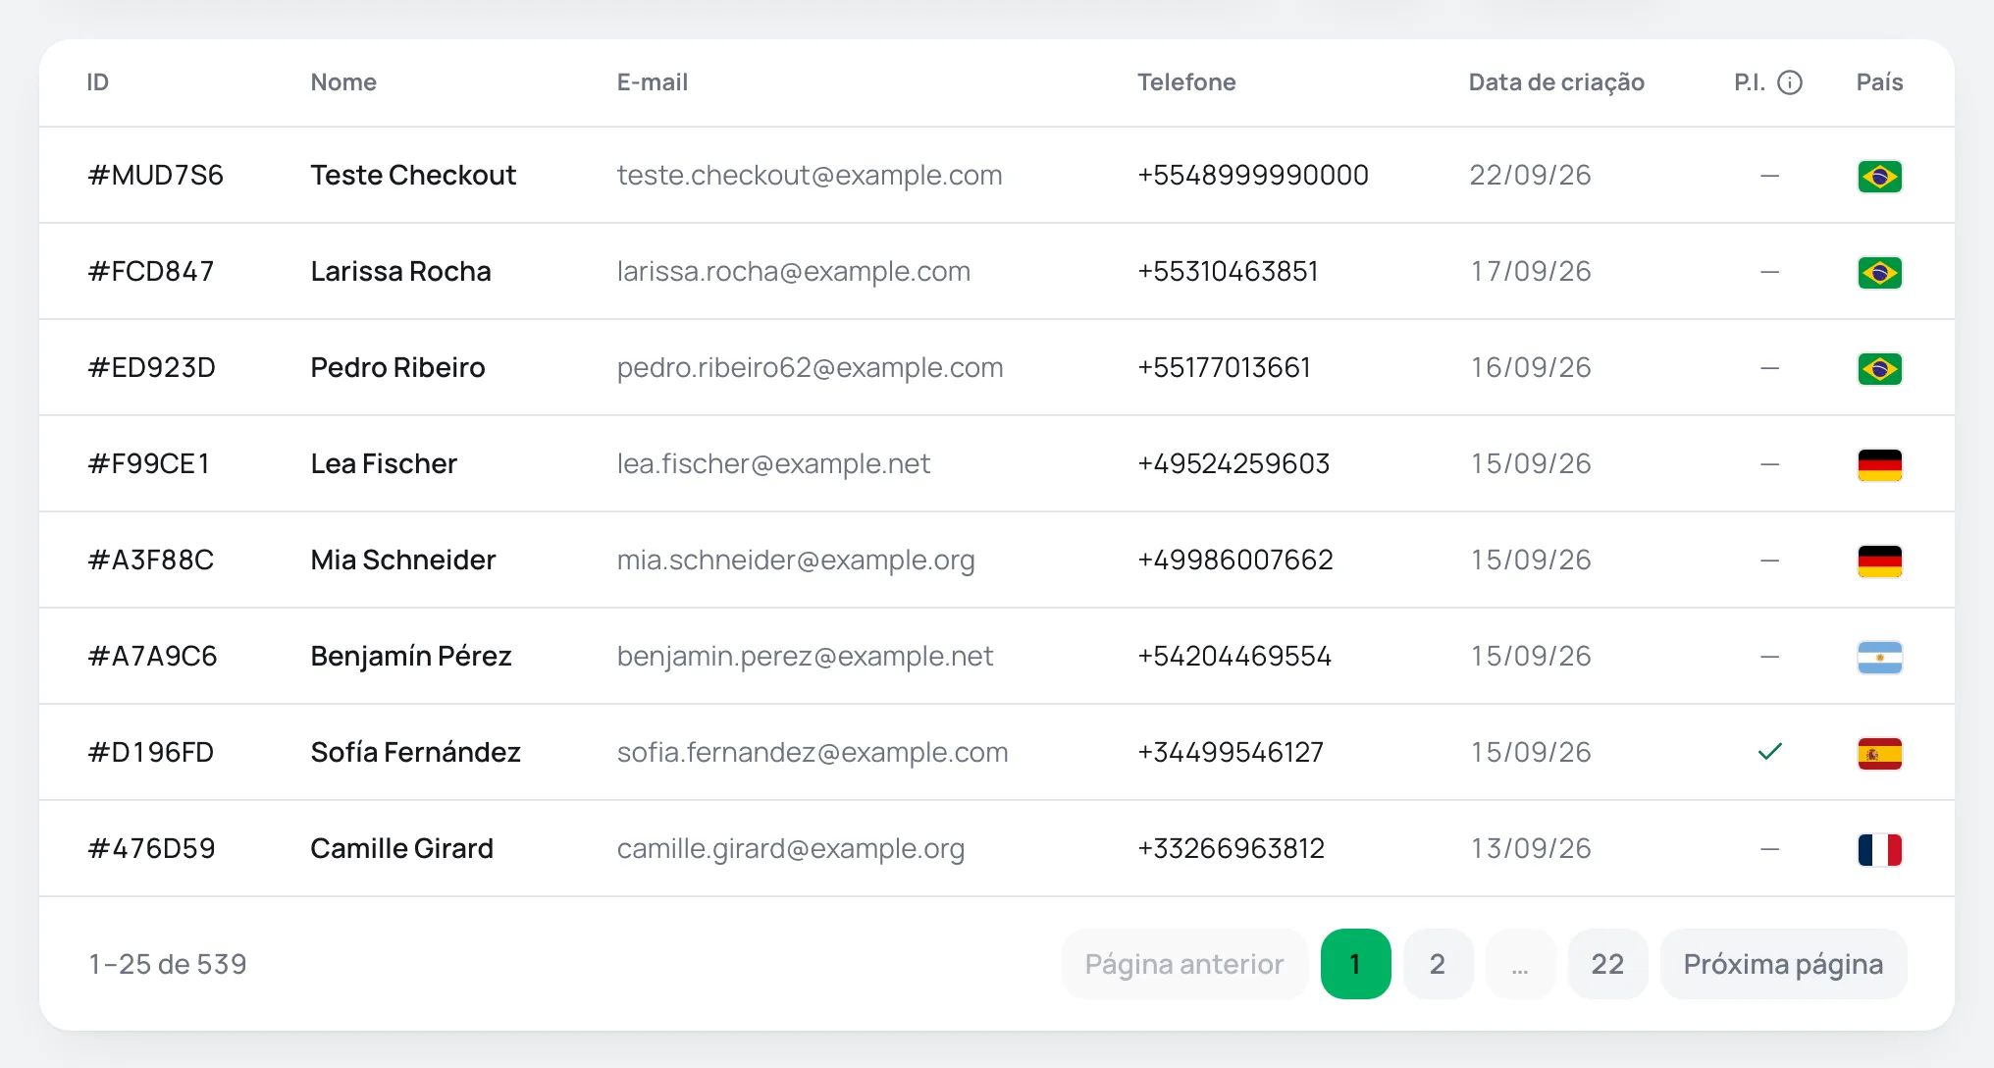This screenshot has height=1068, width=1994.
Task: Jump to page 22
Action: tap(1607, 964)
